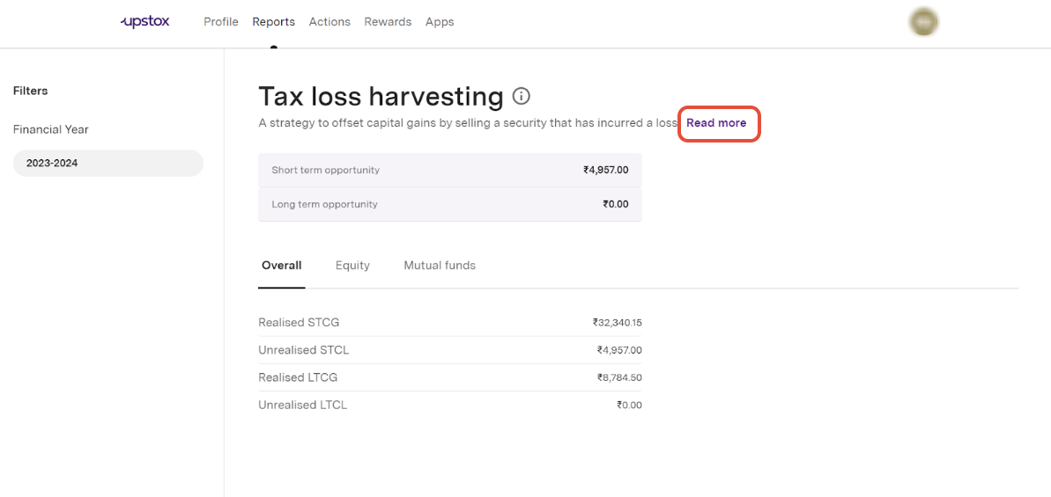
Task: Click info icon beside Tax loss harvesting
Action: pos(522,96)
